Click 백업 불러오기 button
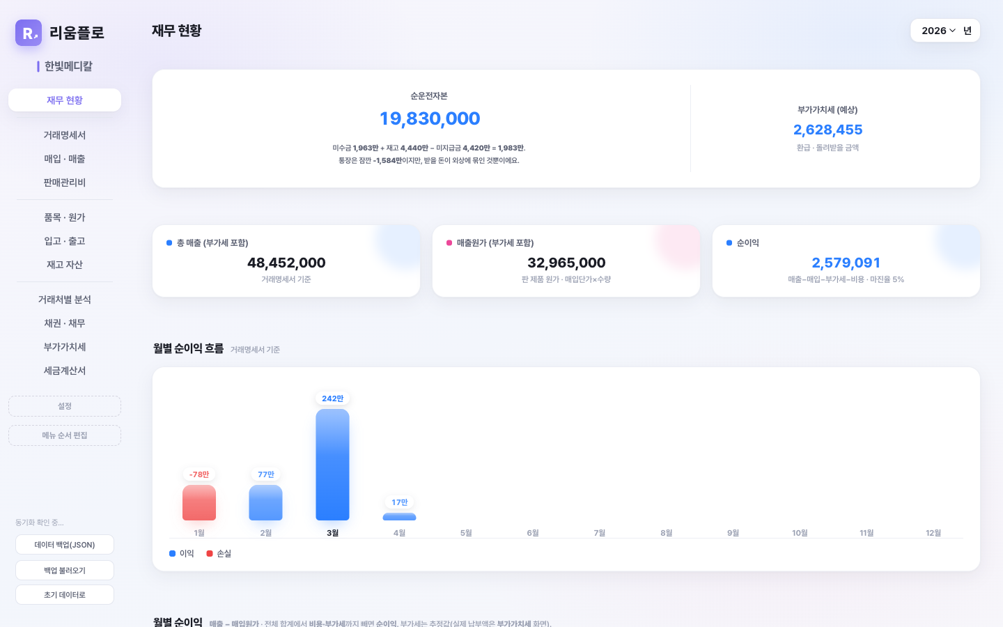Screen dimensions: 1003x627 click(65, 571)
